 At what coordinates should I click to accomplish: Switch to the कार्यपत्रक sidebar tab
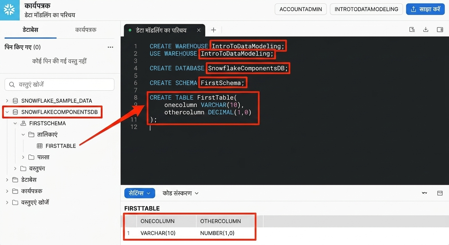(x=86, y=30)
